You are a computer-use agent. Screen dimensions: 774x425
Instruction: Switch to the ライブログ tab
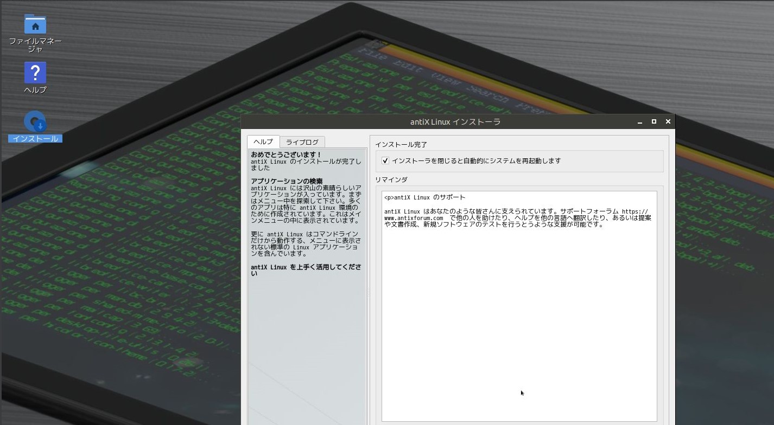point(302,142)
